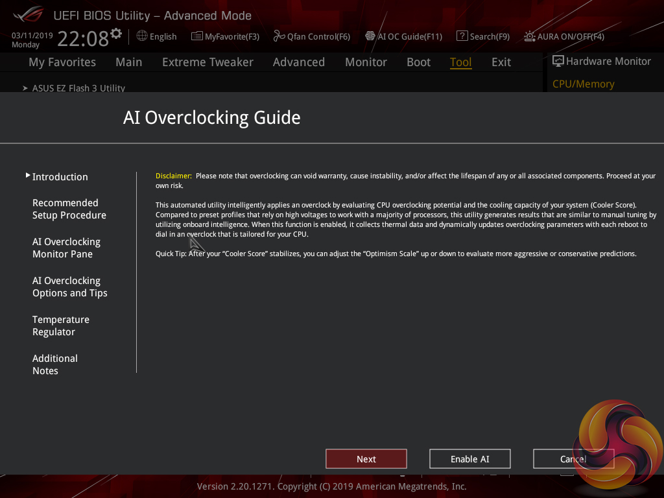Go to the Advanced tab
Viewport: 664px width, 498px height.
point(299,62)
